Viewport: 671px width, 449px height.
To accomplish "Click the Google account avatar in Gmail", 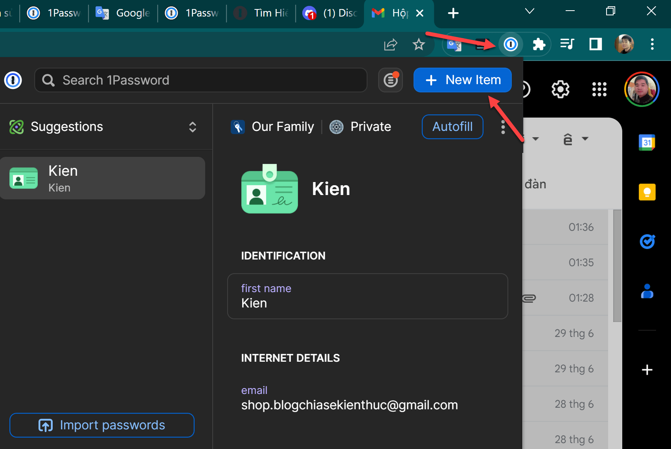I will click(642, 89).
